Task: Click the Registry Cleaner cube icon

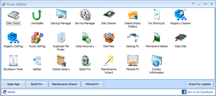Action: point(180,15)
